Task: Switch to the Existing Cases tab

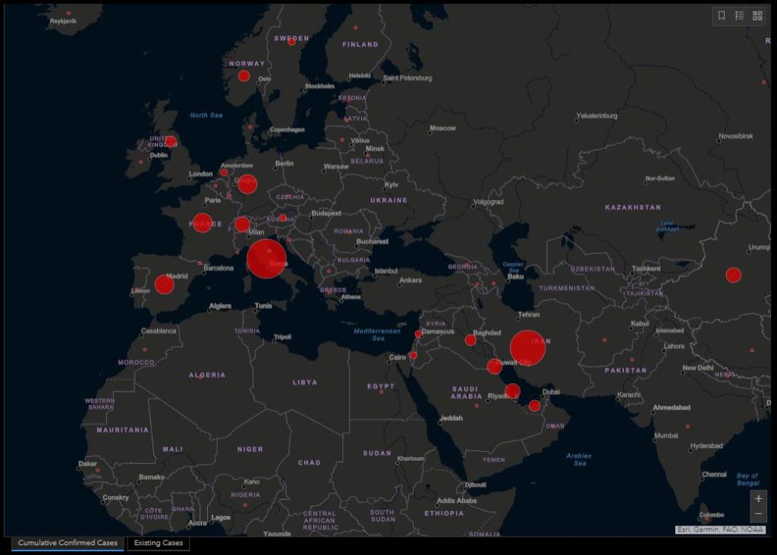Action: pos(158,543)
